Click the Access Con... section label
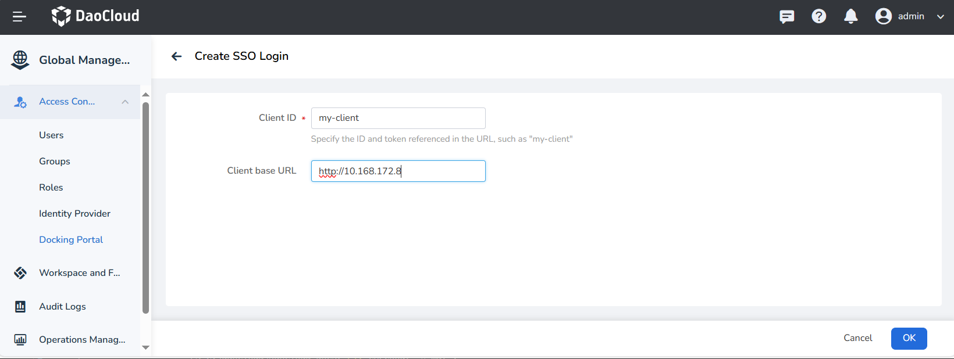Image resolution: width=954 pixels, height=359 pixels. click(67, 102)
